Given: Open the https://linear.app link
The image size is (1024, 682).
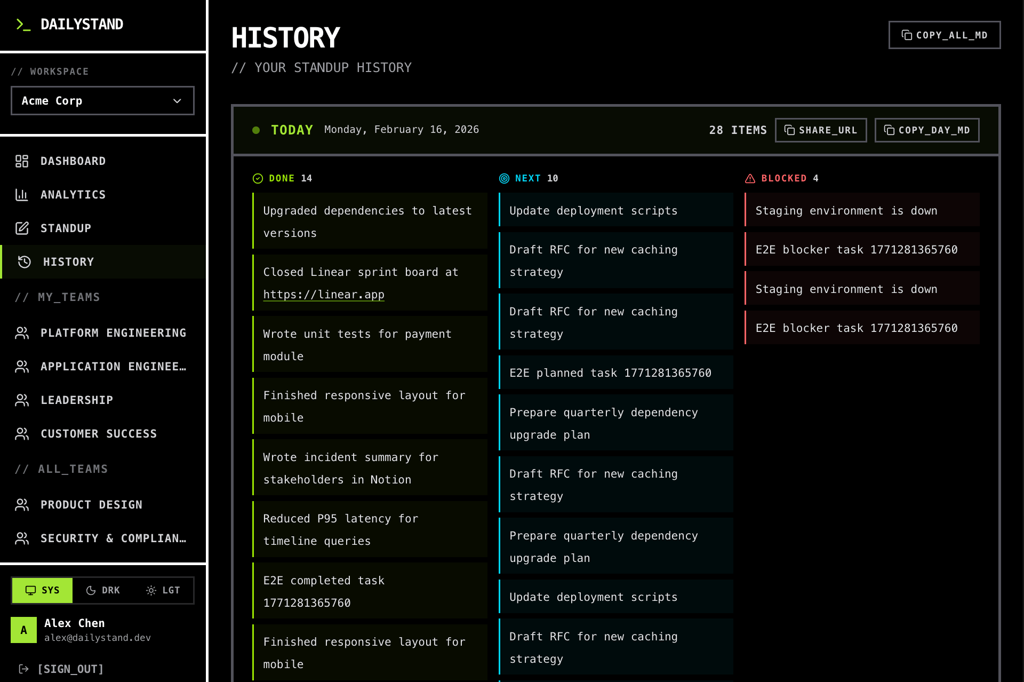Looking at the screenshot, I should pyautogui.click(x=323, y=295).
